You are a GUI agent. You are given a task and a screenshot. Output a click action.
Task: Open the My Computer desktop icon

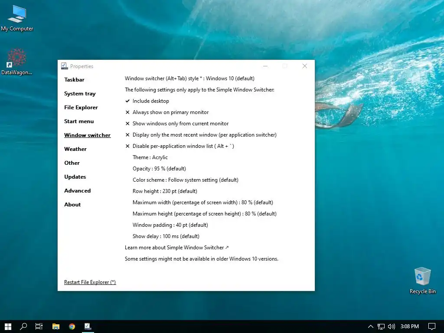point(17,18)
